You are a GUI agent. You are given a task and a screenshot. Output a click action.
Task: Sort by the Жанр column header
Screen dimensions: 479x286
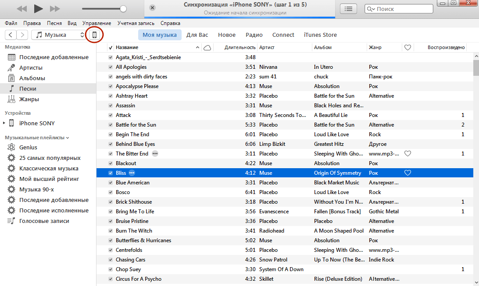(x=384, y=47)
